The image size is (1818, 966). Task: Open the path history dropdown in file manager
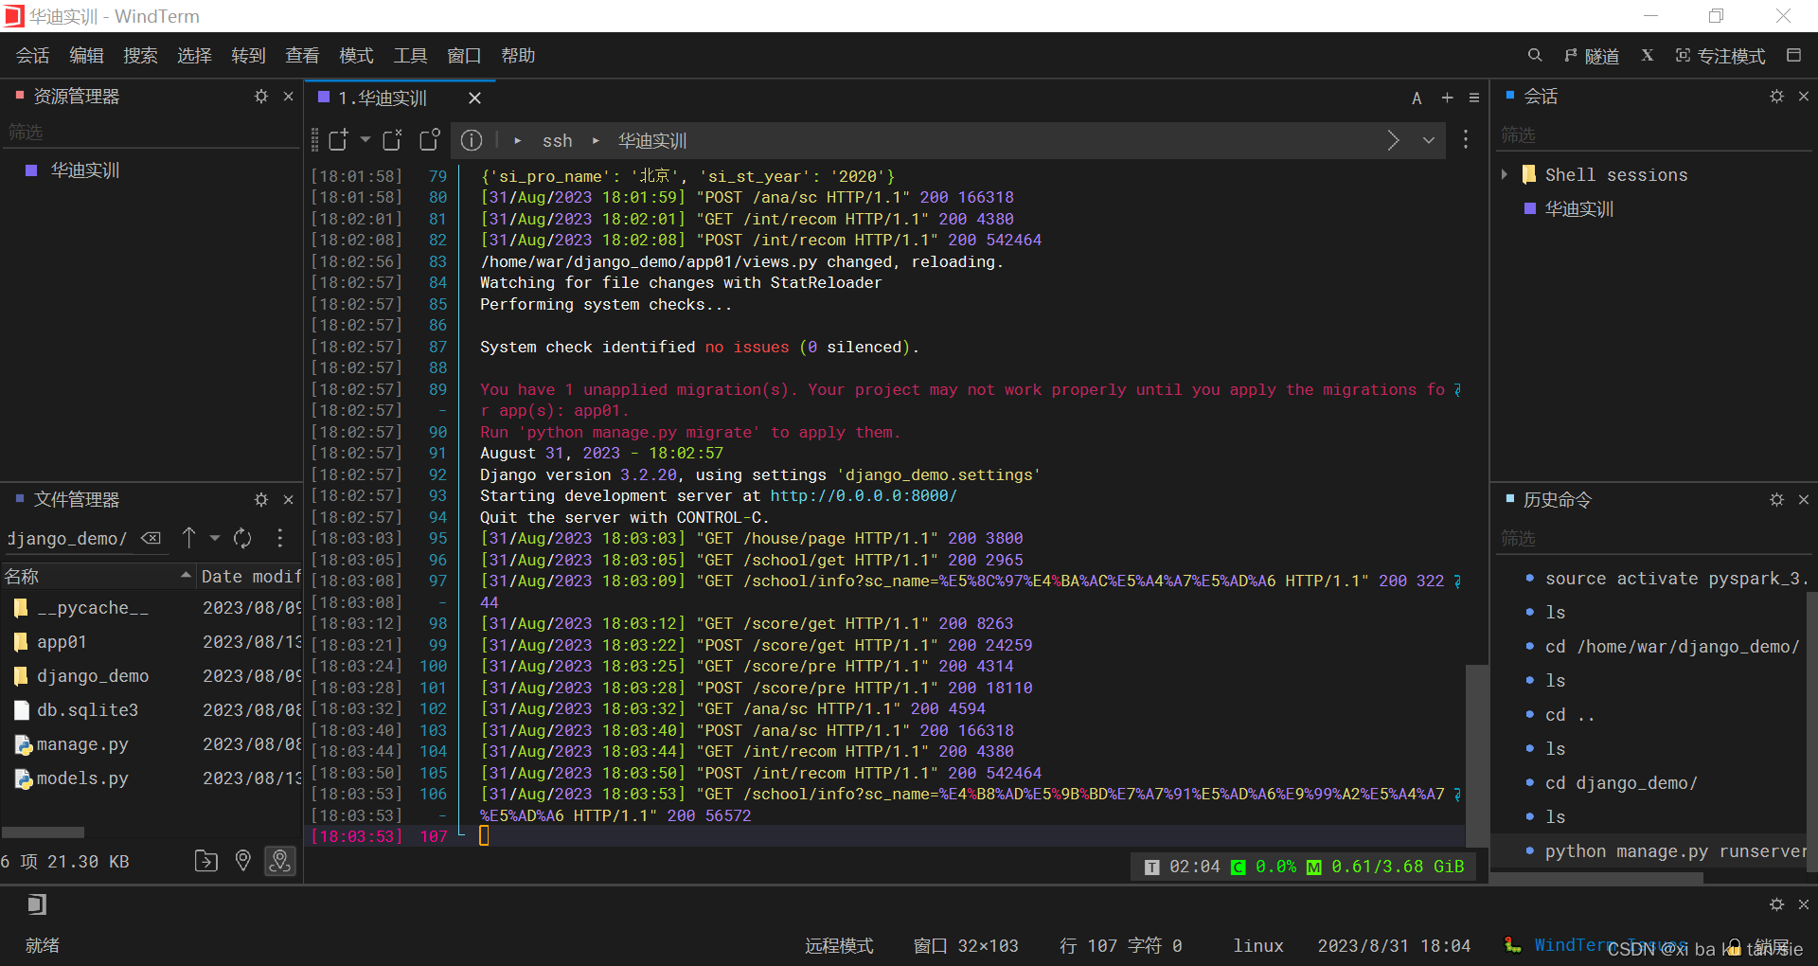tap(214, 538)
